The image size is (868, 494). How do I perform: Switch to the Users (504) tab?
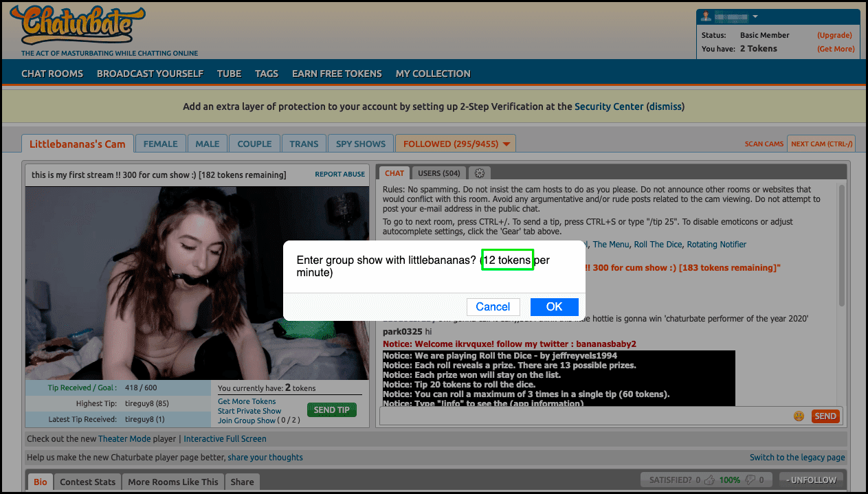pos(438,173)
